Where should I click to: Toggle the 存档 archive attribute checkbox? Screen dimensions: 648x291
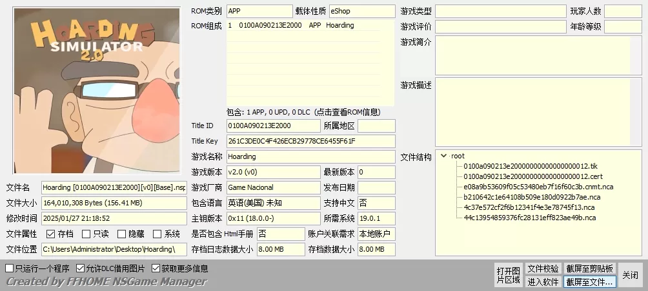(x=50, y=234)
